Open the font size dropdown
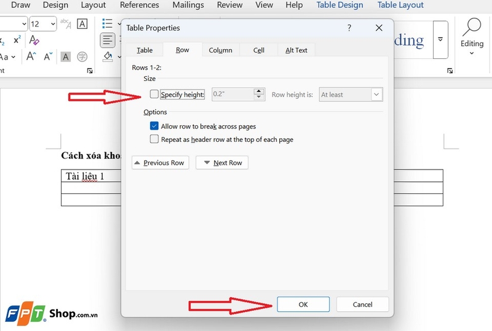The width and height of the screenshot is (492, 331). (53, 24)
